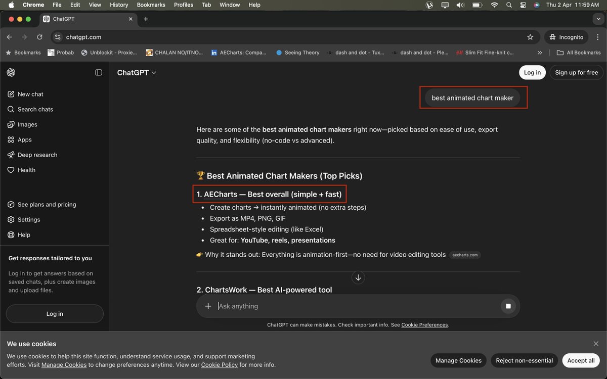Click the sidebar Log in button
This screenshot has width=607, height=379.
pos(55,314)
